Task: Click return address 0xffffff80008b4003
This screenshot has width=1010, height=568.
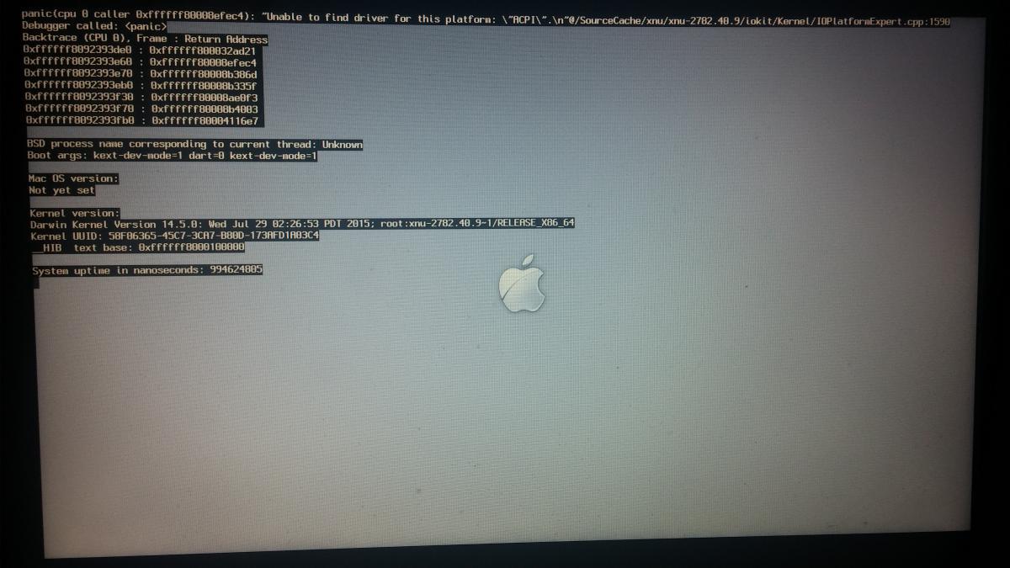Action: (204, 109)
